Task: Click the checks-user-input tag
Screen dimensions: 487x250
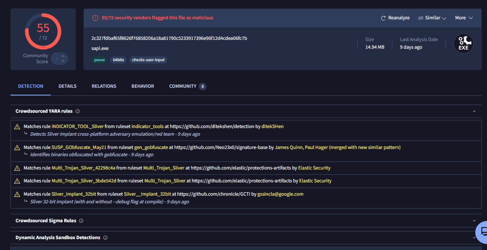Action: (148, 60)
